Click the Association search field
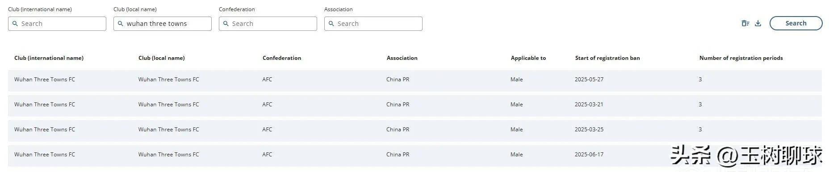 click(x=373, y=24)
